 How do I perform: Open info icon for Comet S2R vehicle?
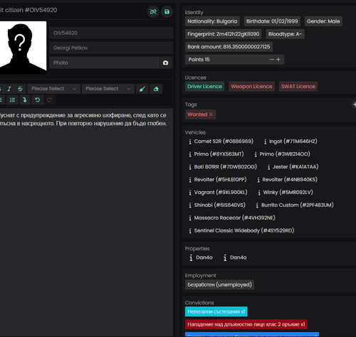coord(190,141)
